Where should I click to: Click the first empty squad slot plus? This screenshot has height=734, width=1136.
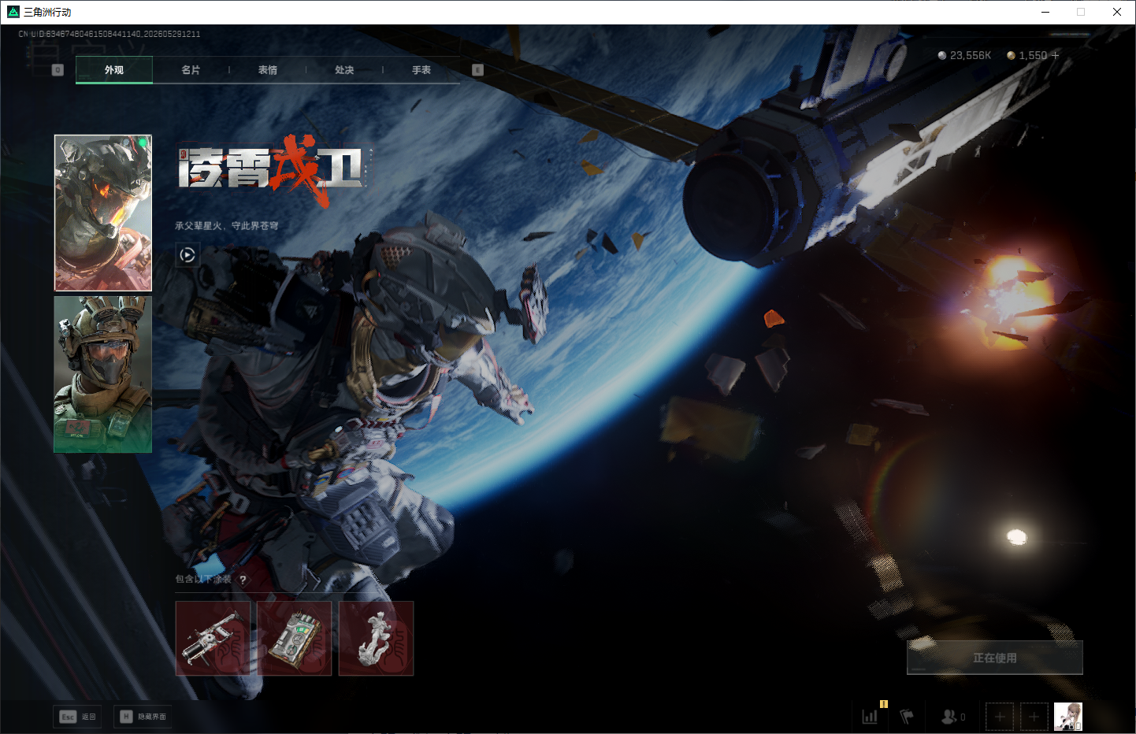coord(1000,717)
